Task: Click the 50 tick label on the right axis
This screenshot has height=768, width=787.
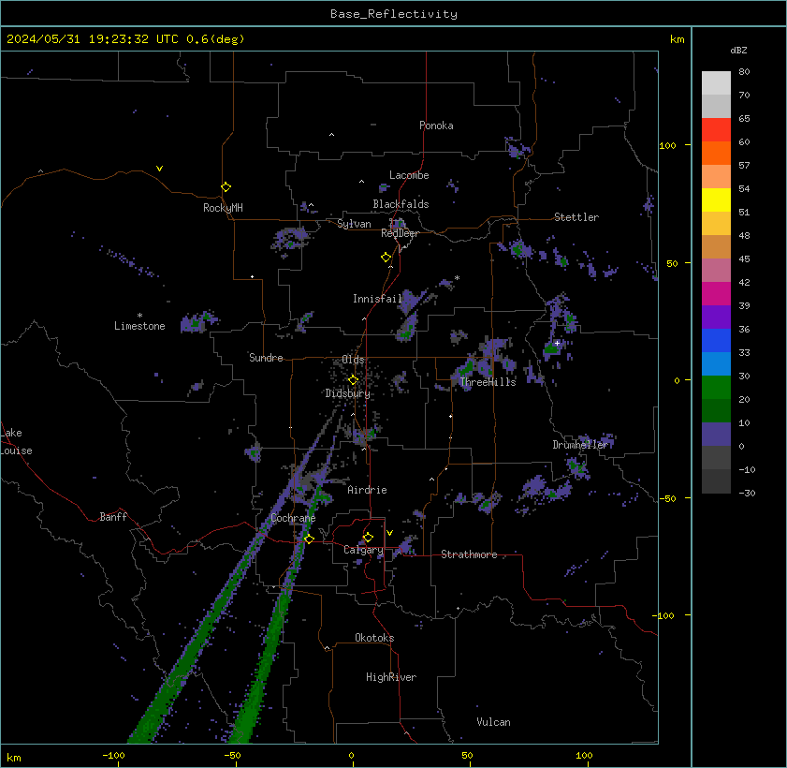Action: click(x=672, y=264)
